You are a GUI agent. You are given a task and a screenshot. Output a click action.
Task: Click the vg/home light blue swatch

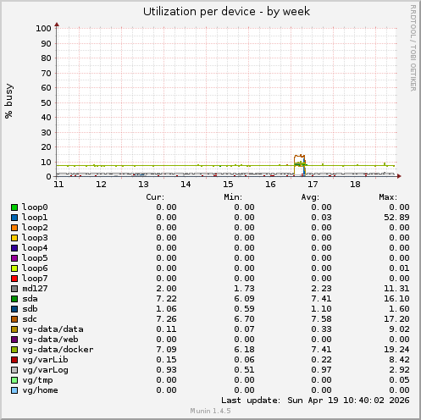click(14, 390)
